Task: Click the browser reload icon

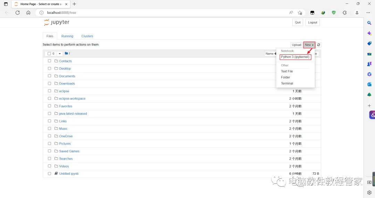Action: (x=17, y=13)
